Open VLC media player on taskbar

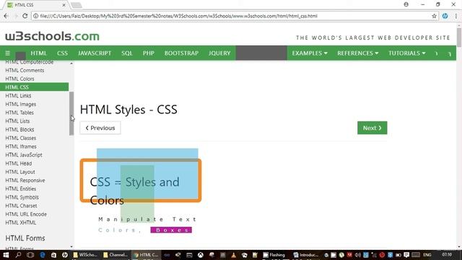233,255
